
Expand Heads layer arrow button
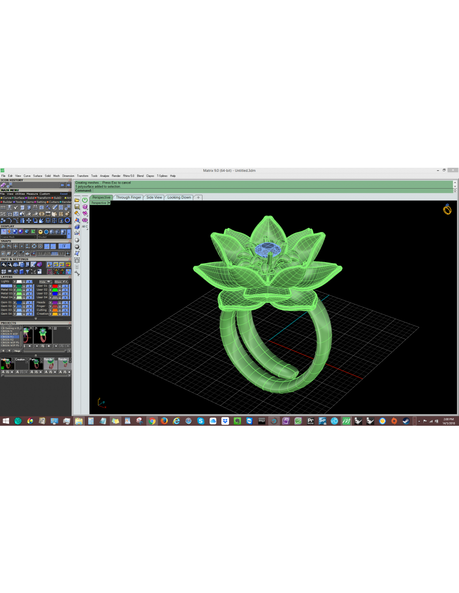click(x=50, y=302)
